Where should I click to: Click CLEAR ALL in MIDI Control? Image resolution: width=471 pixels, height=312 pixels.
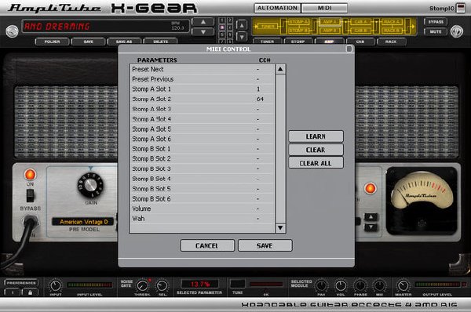[316, 163]
